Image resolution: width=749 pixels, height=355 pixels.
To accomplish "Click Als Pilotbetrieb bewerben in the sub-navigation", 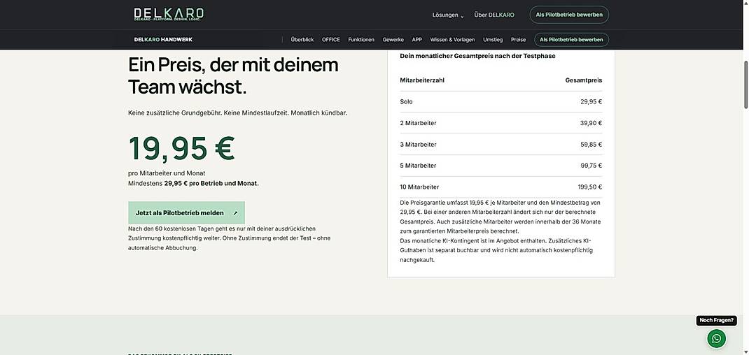I will point(571,40).
